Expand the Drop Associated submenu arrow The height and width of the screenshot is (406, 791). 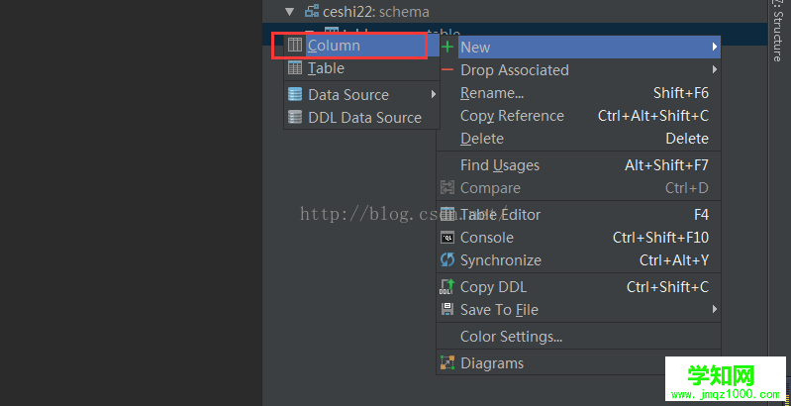715,69
